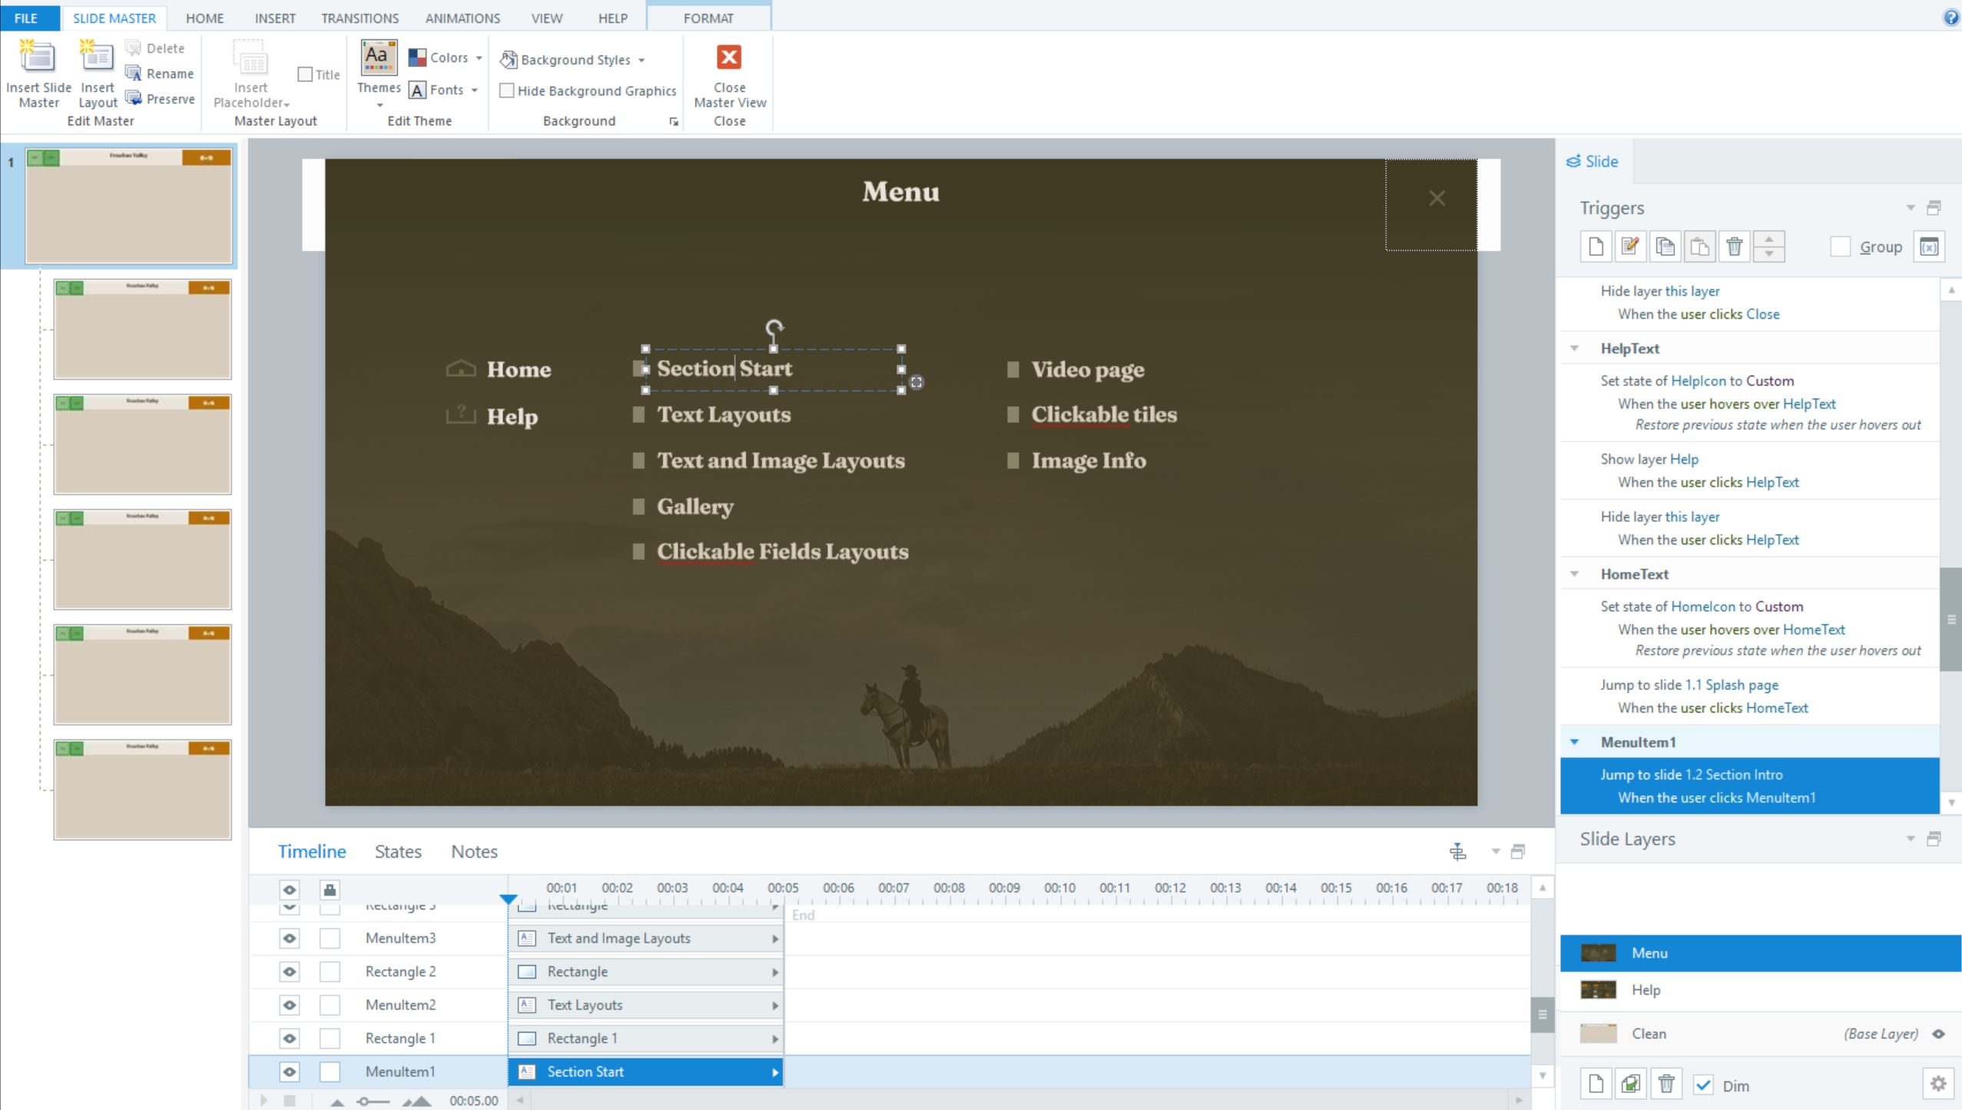This screenshot has width=1962, height=1110.
Task: Paste trigger in Triggers panel
Action: [1699, 247]
